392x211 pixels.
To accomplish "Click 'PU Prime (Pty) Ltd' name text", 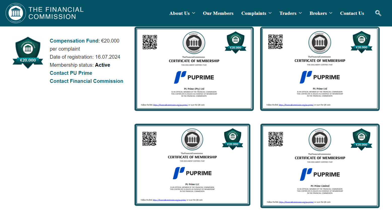I will tap(194, 89).
